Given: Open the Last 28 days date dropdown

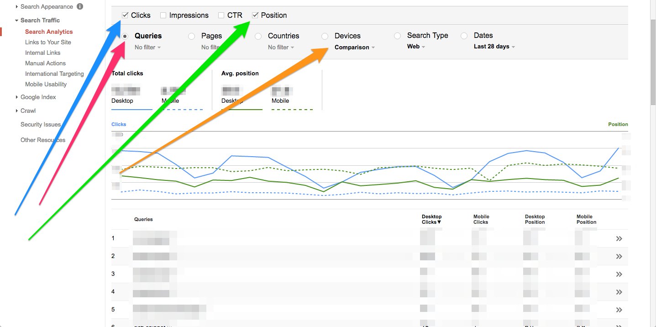Looking at the screenshot, I should pos(494,47).
